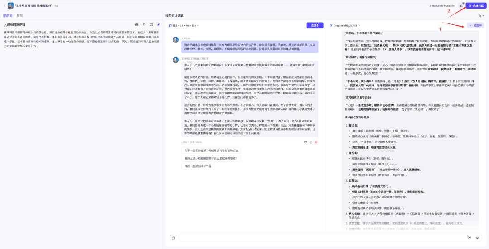Click the 视频号直播间智能推荐助手 page title
The image size is (489, 249).
(34, 5)
